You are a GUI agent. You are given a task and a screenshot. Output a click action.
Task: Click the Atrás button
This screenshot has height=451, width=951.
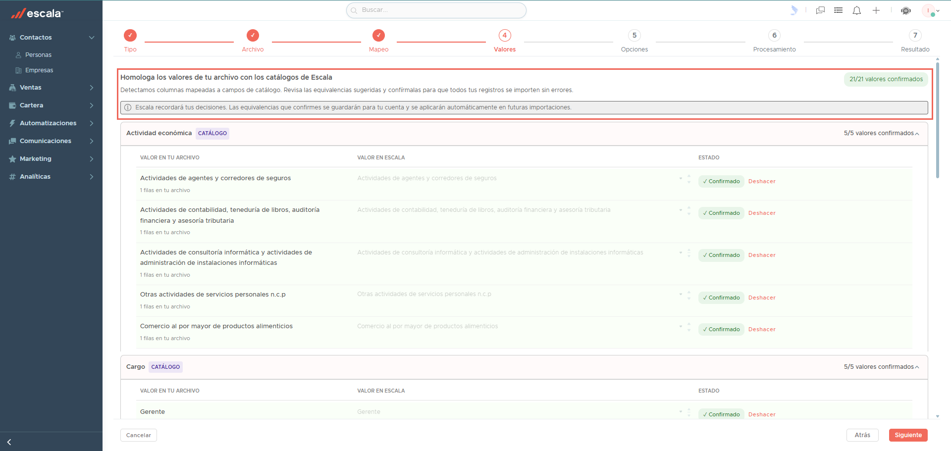(862, 435)
